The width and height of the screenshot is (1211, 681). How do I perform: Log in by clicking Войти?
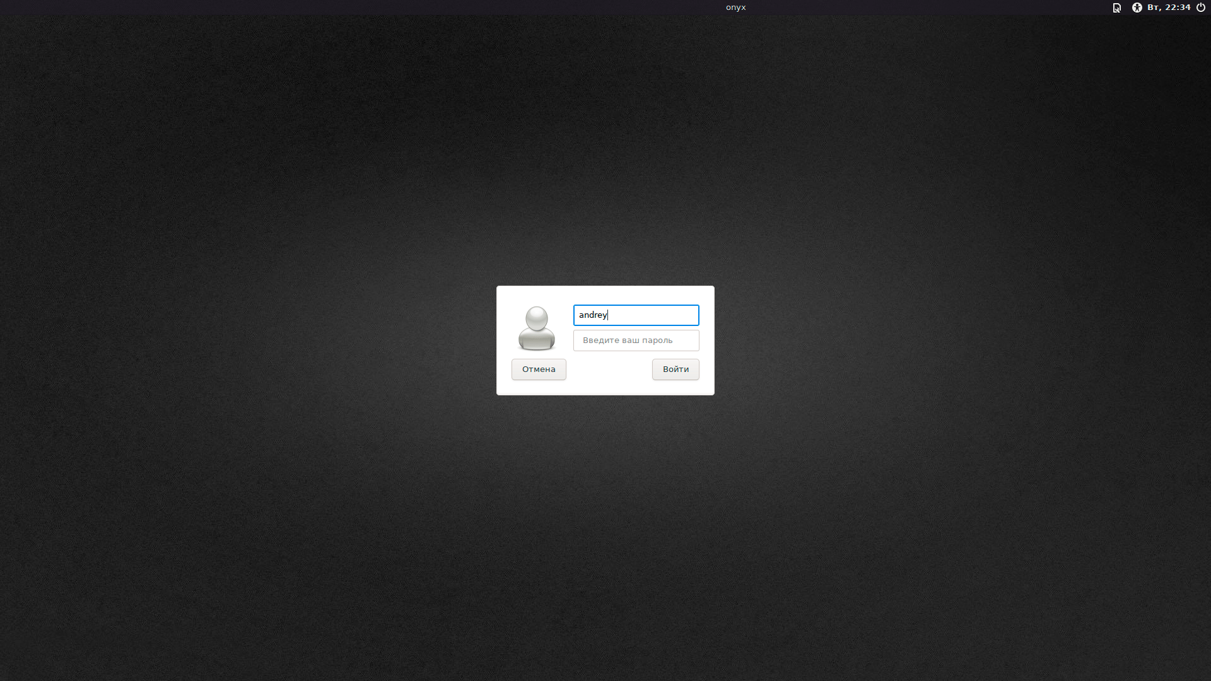click(x=676, y=370)
